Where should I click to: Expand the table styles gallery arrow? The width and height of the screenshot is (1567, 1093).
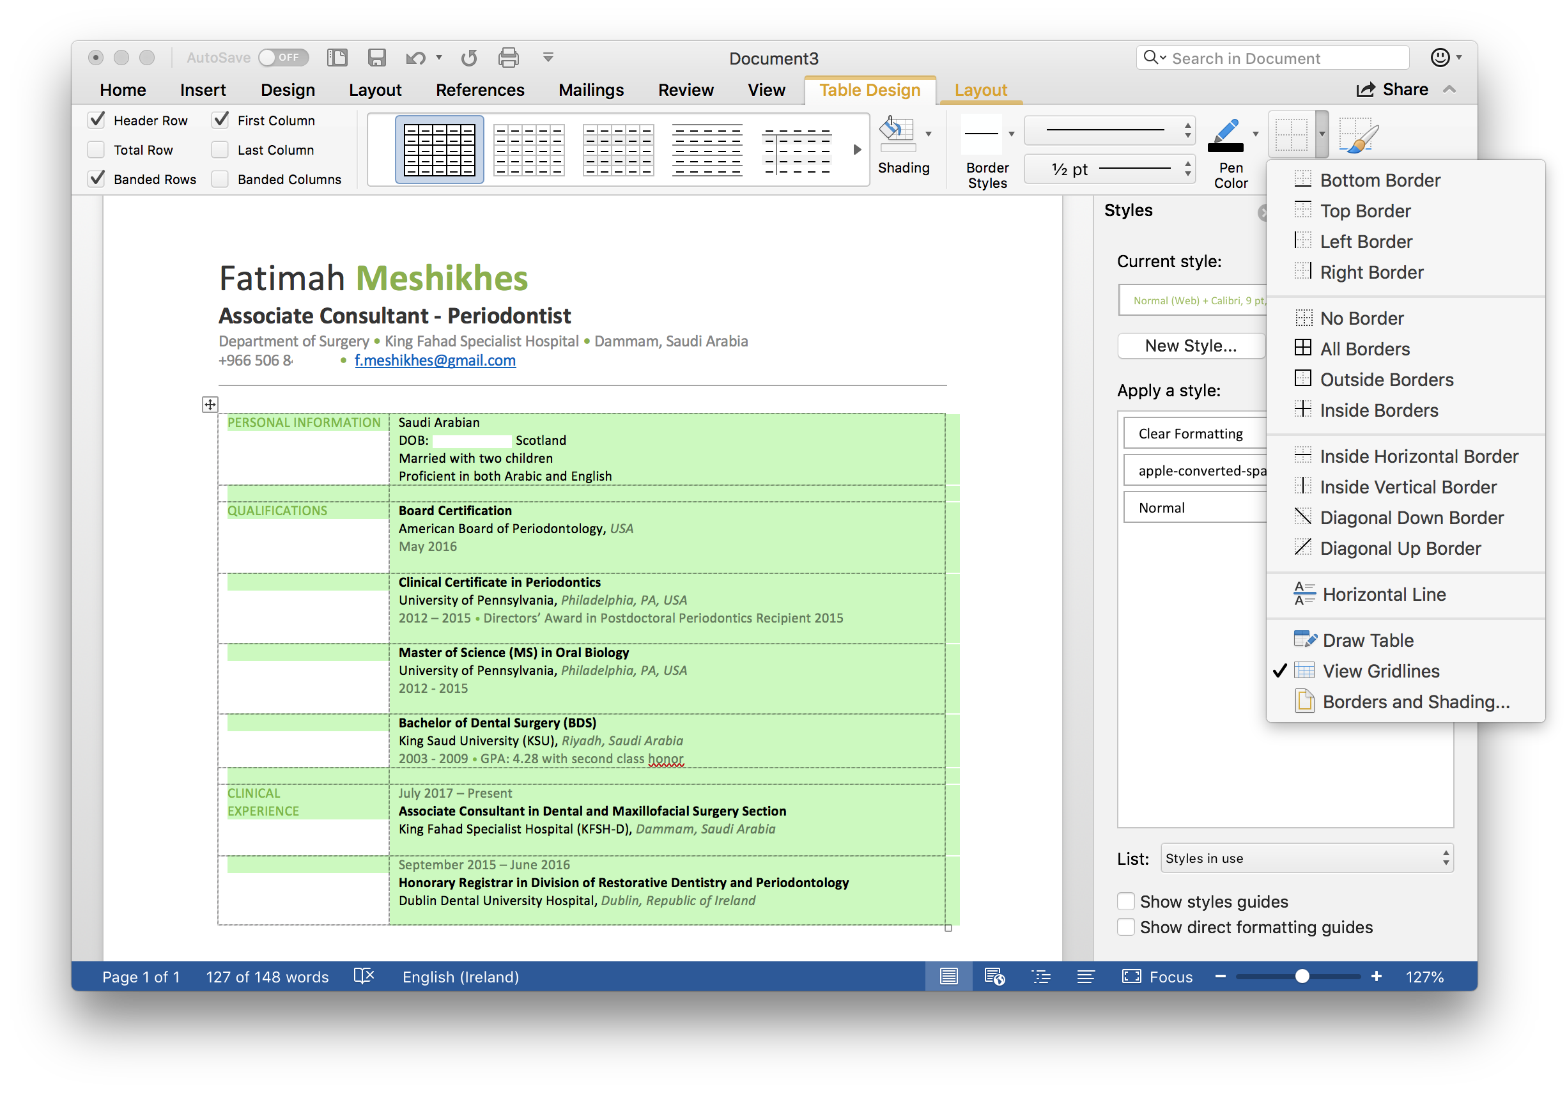pyautogui.click(x=857, y=150)
